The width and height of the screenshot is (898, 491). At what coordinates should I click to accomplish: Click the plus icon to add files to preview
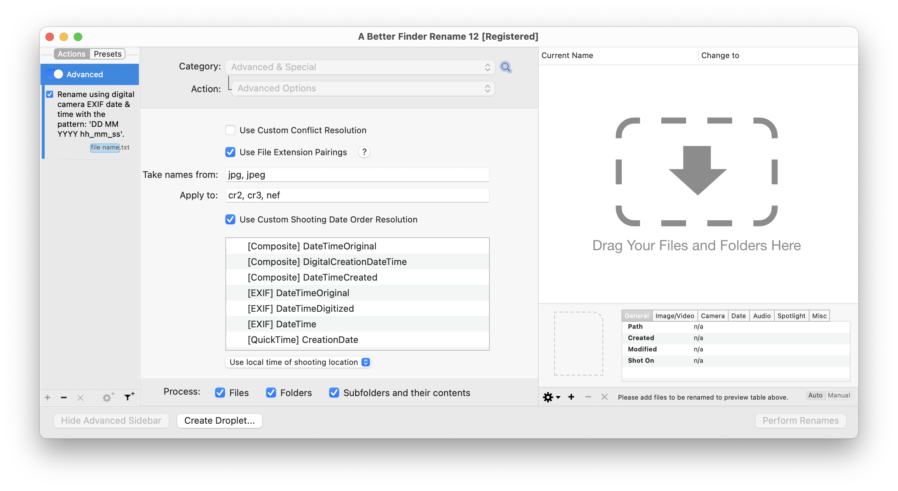571,397
